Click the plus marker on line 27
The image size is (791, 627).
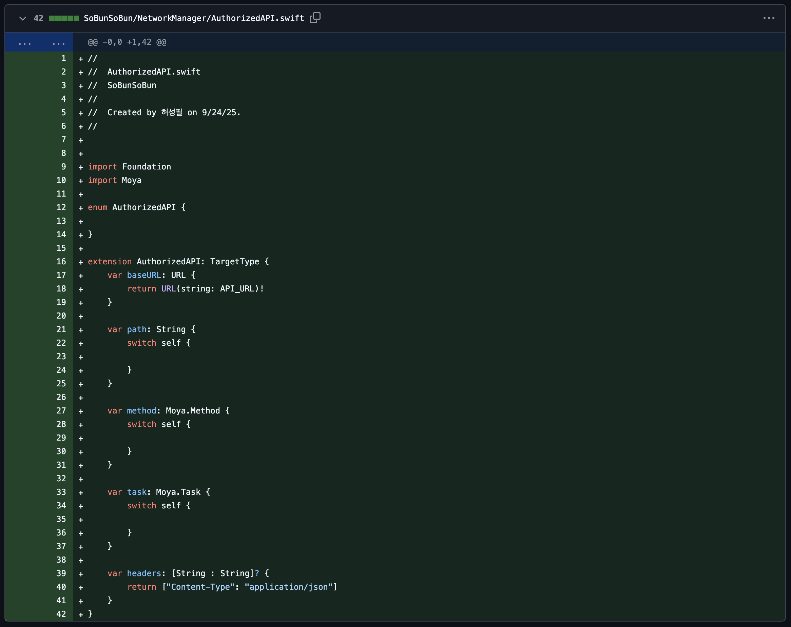tap(81, 411)
